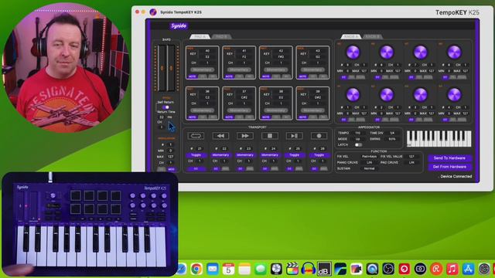Click the Synido logo badge
The width and height of the screenshot is (495, 278).
[179, 25]
